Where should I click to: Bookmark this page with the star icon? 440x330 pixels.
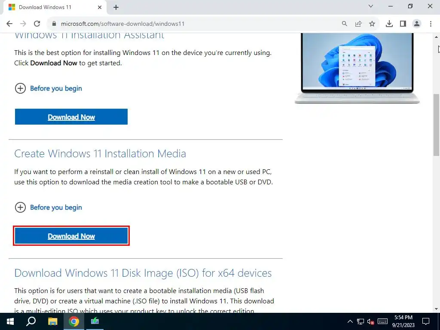[x=372, y=24]
